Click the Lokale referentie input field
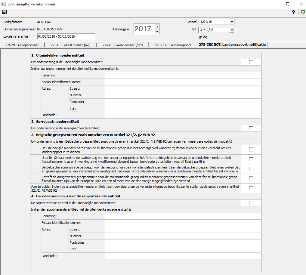Image resolution: width=306 pixels, height=275 pixels. pyautogui.click(x=66, y=36)
